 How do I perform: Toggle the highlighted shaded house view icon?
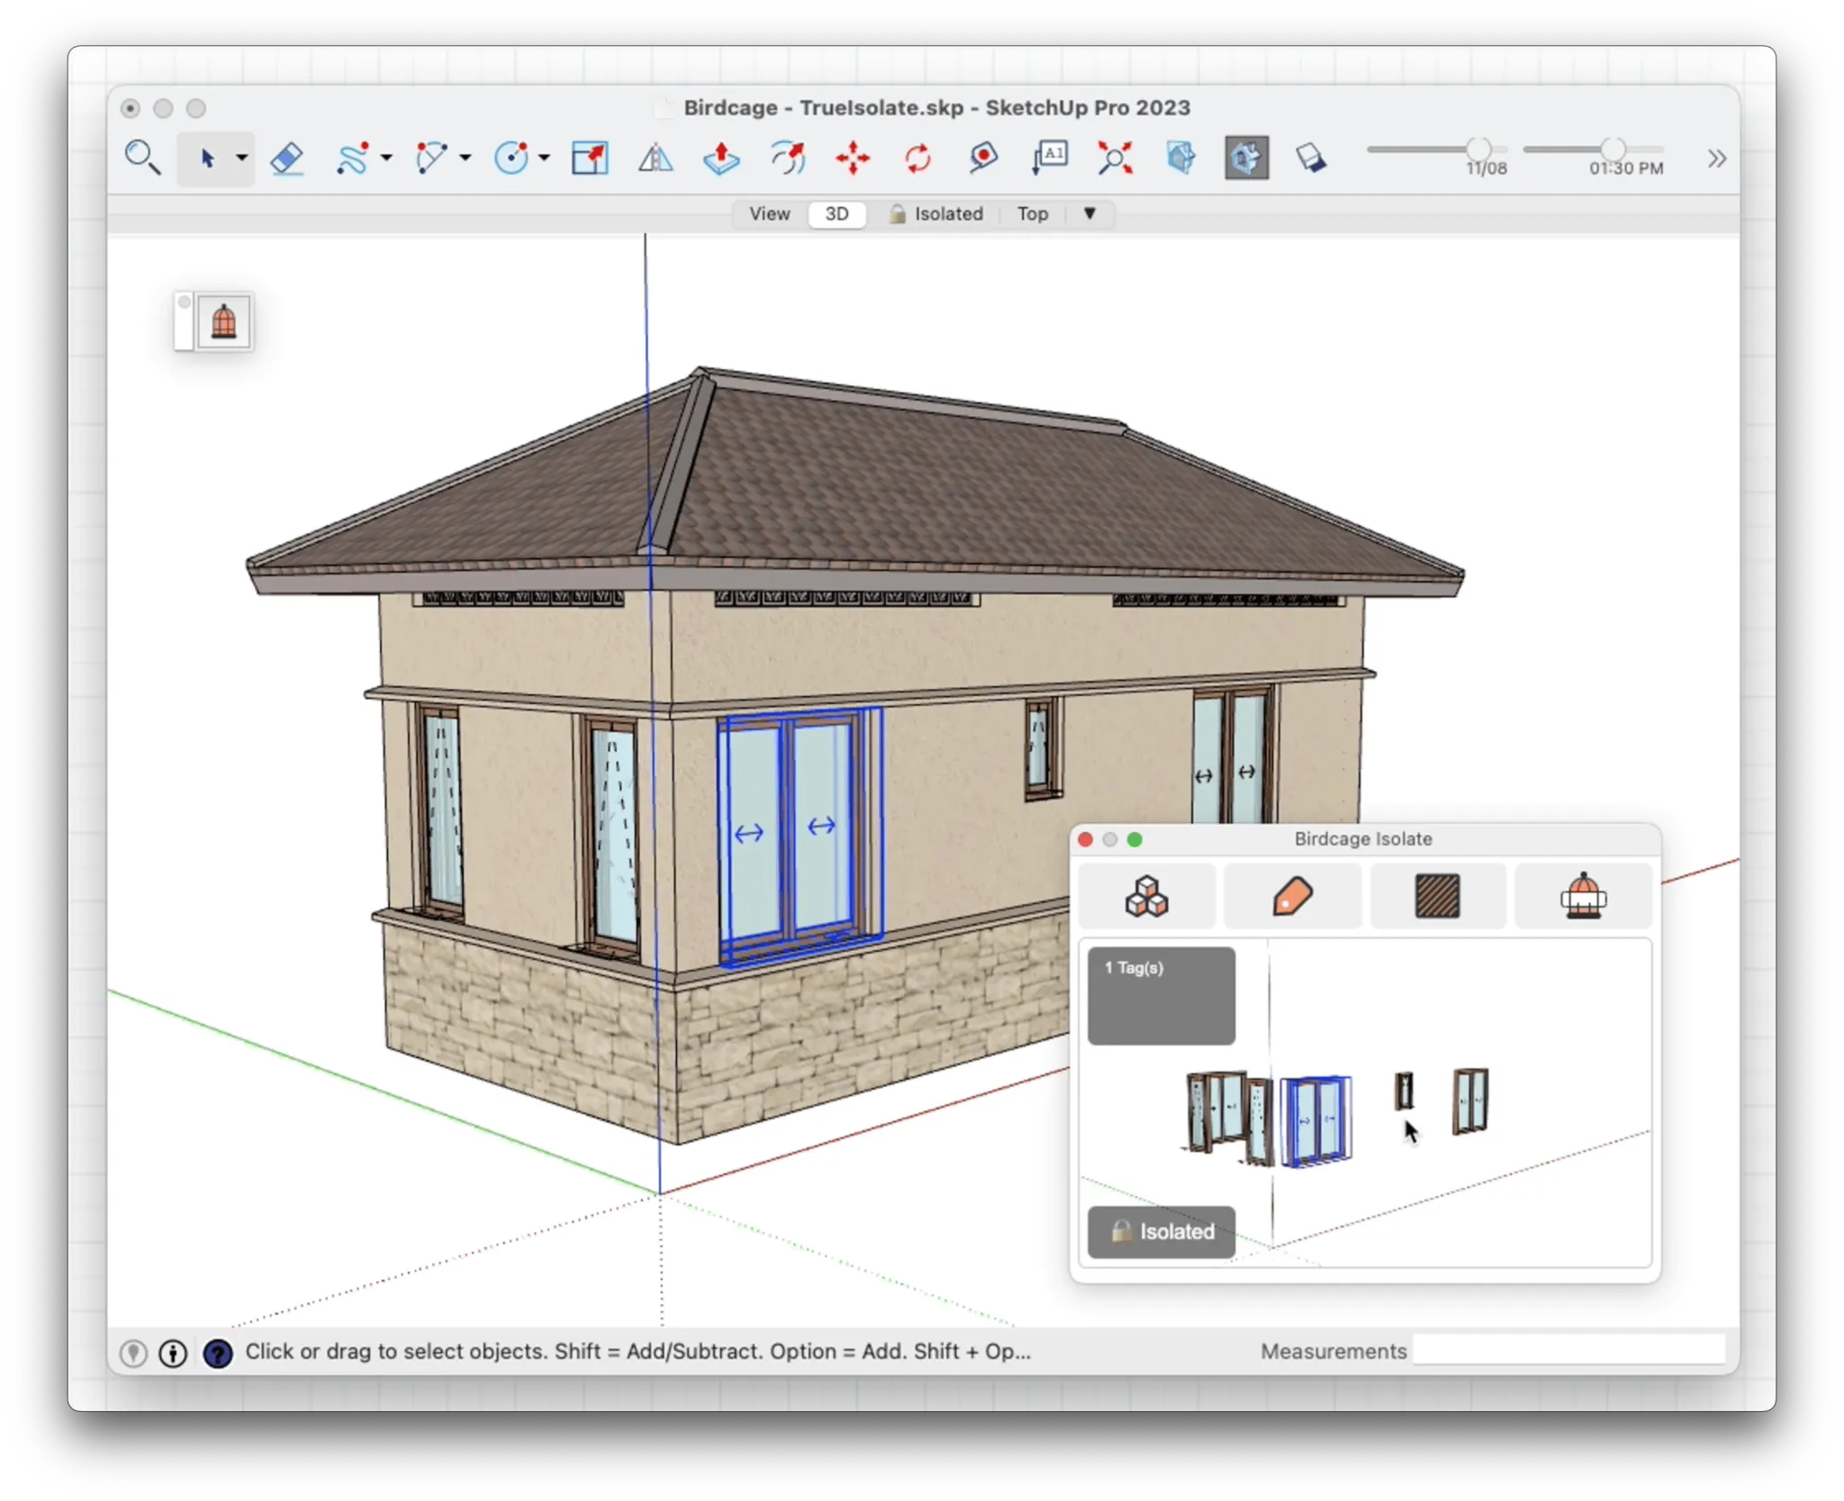[1246, 158]
